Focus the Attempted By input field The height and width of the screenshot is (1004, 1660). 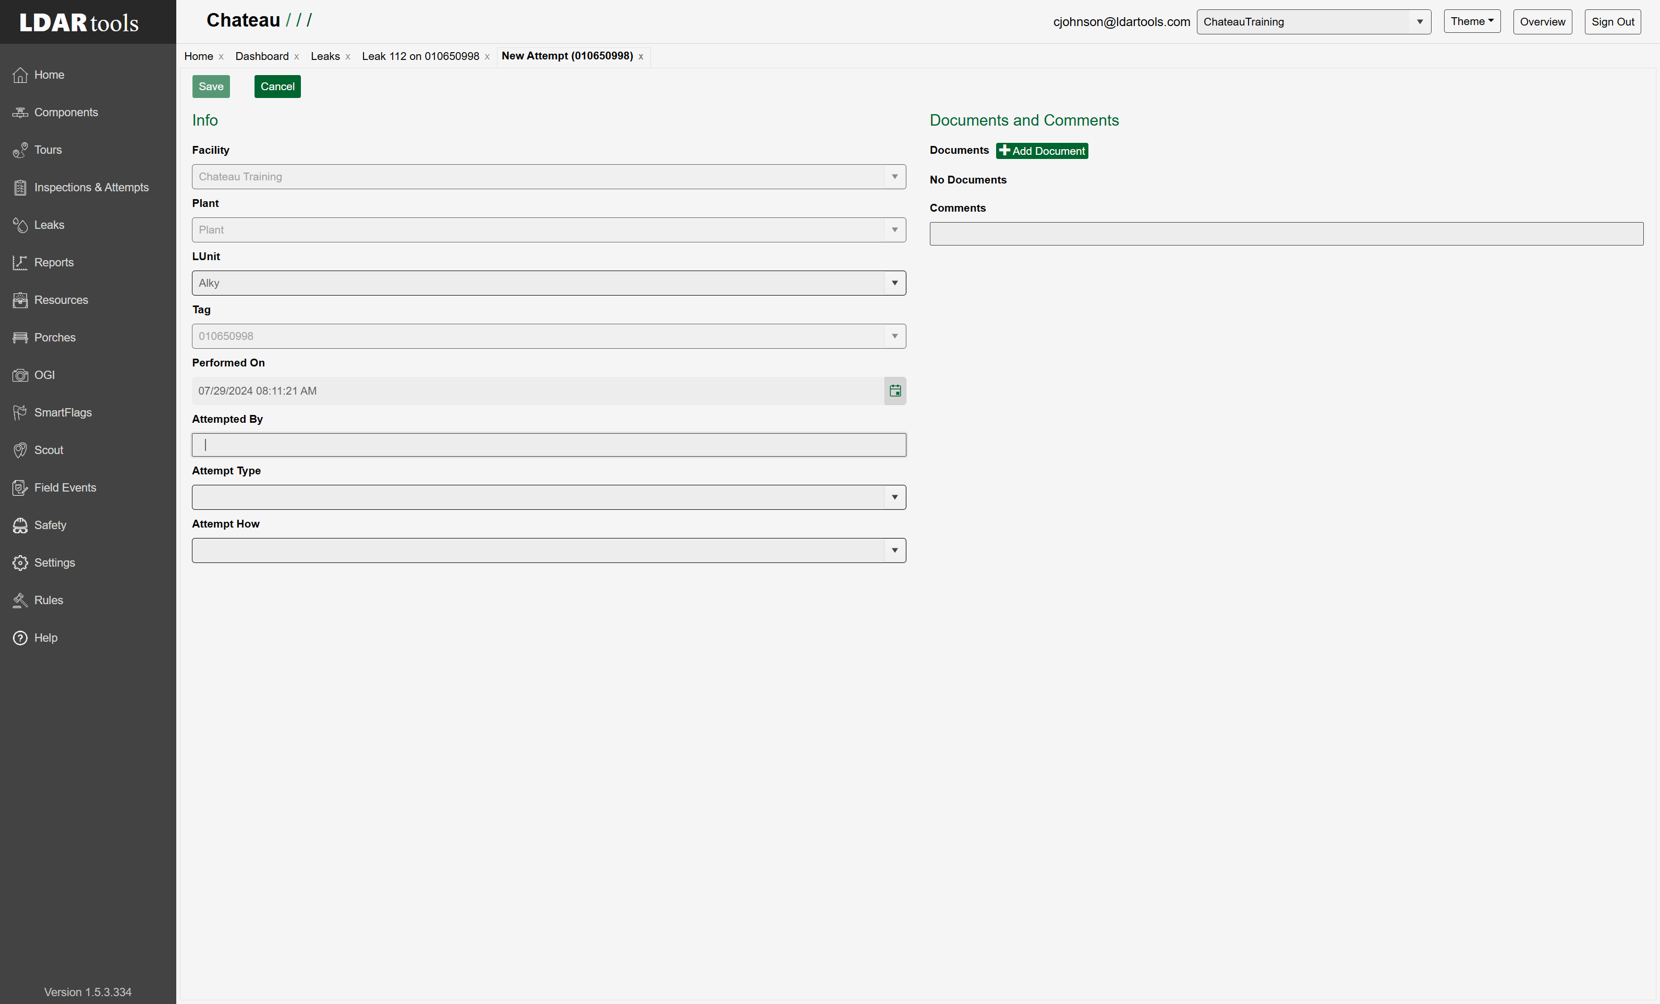point(549,445)
